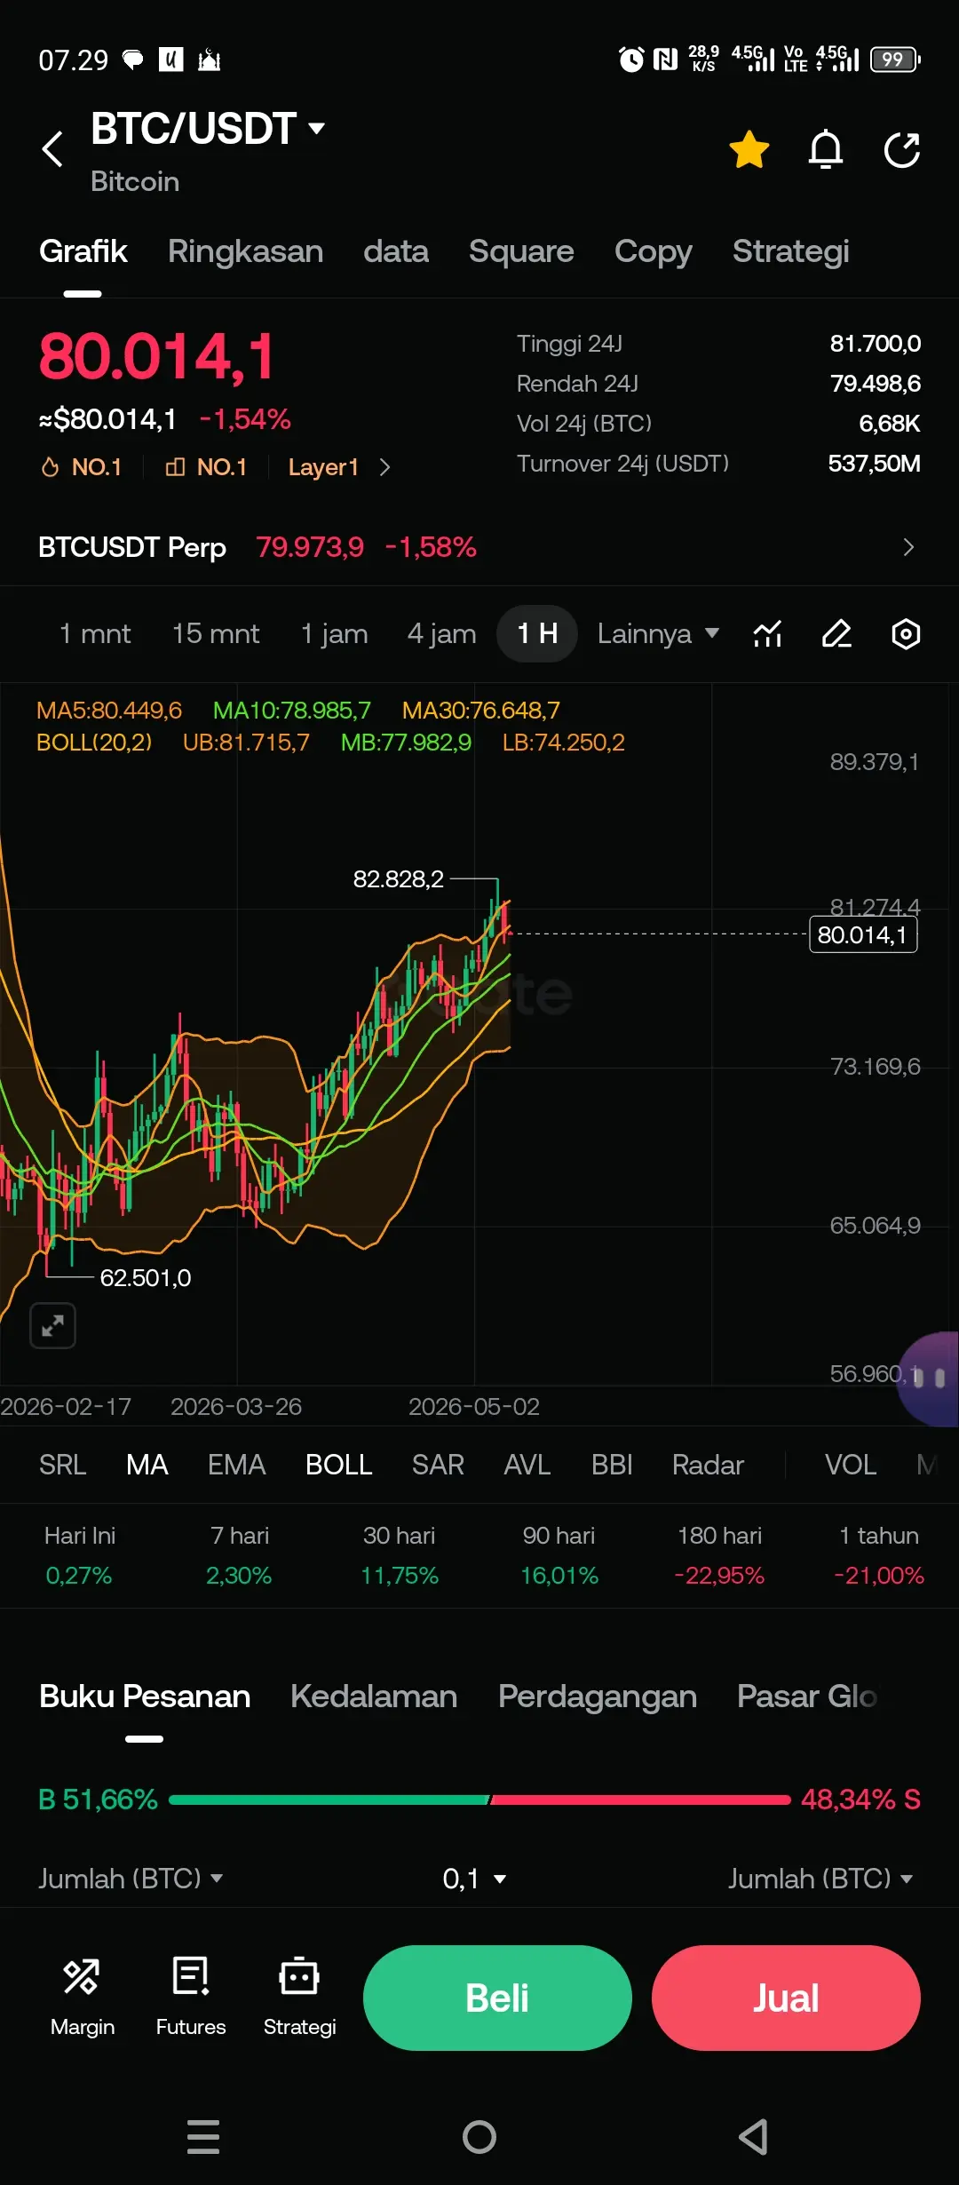The image size is (959, 2185).
Task: Tap the chart-ranking NO.1 tag
Action: click(206, 467)
